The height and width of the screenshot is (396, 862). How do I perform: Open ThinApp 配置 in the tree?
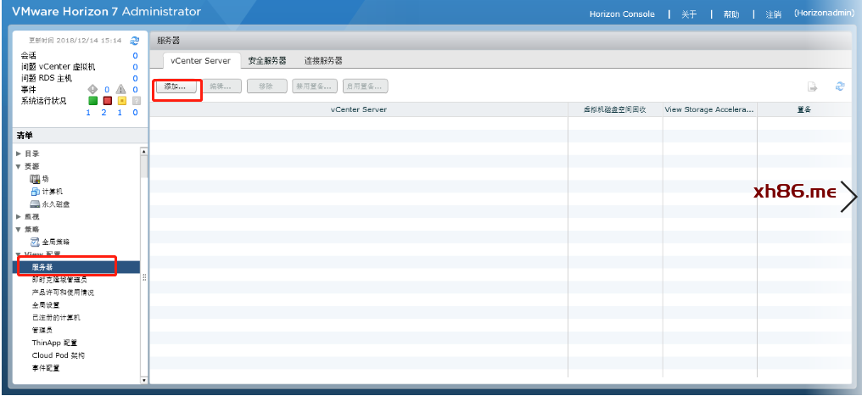(x=54, y=343)
